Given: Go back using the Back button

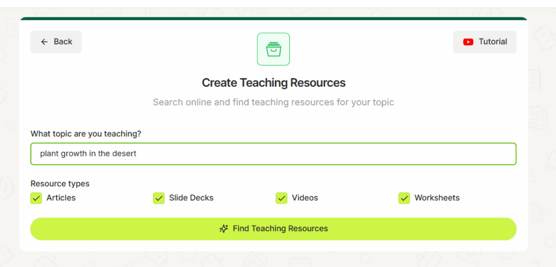Looking at the screenshot, I should 56,42.
